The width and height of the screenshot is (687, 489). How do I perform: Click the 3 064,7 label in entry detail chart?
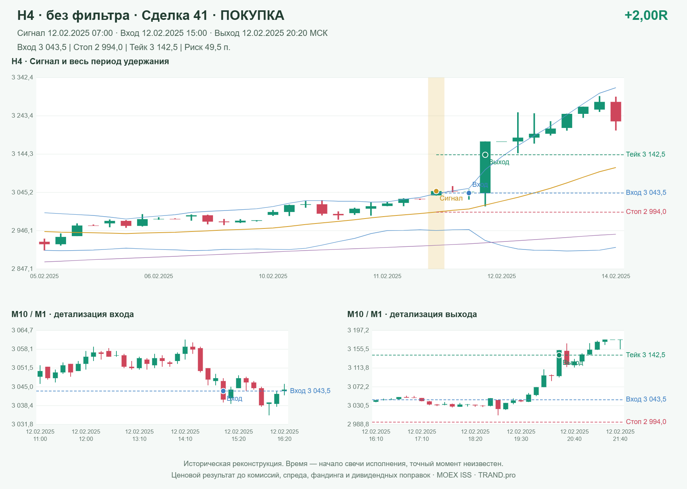tap(22, 330)
